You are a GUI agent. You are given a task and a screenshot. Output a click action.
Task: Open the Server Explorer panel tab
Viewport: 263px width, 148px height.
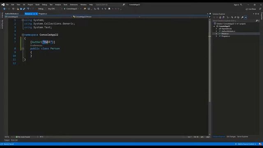coord(242,137)
